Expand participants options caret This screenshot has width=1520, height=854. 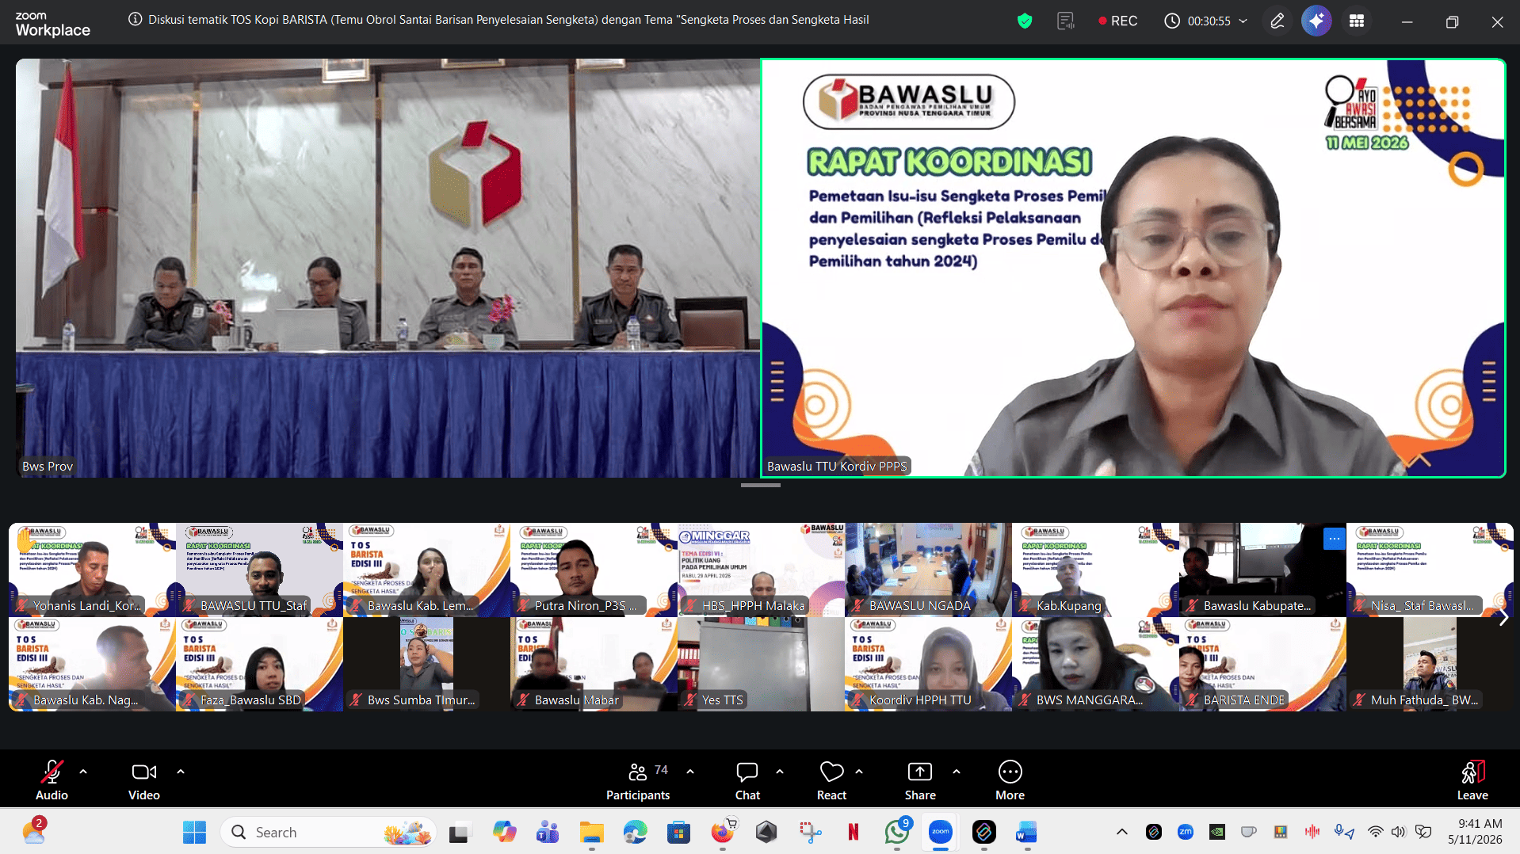690,771
